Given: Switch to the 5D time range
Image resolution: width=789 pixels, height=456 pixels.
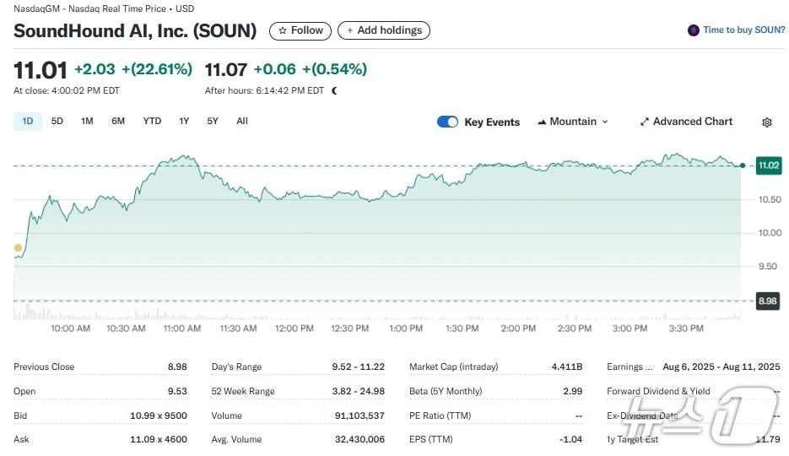Looking at the screenshot, I should 57,121.
